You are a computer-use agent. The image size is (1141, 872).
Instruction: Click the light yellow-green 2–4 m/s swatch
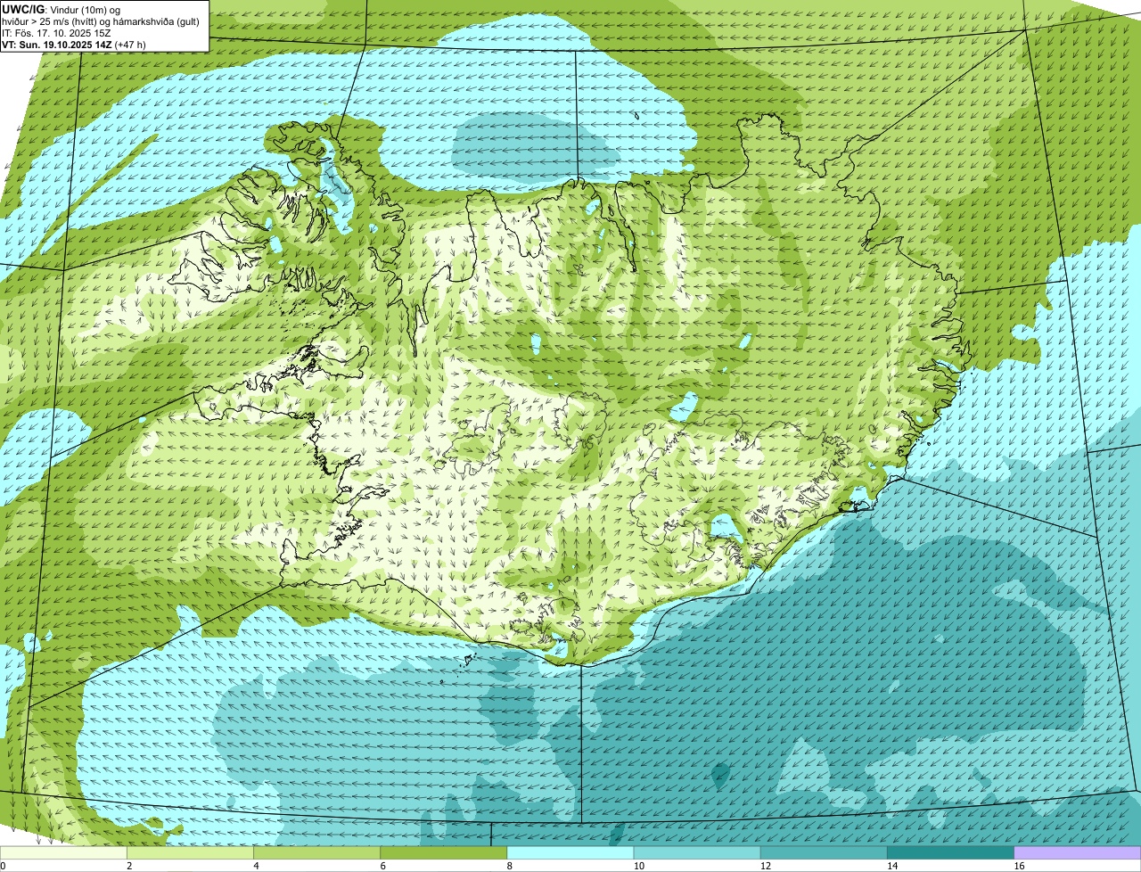[191, 852]
